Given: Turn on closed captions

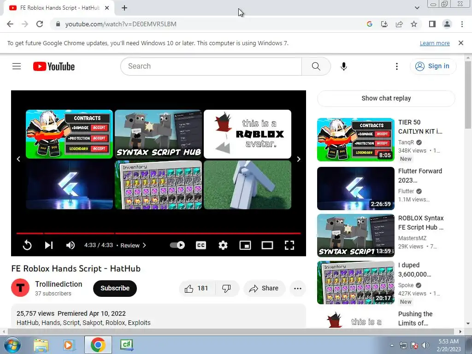Looking at the screenshot, I should coord(201,245).
